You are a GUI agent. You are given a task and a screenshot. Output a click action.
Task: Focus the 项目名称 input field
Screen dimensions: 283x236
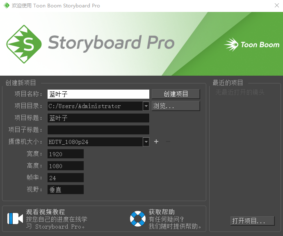click(98, 94)
